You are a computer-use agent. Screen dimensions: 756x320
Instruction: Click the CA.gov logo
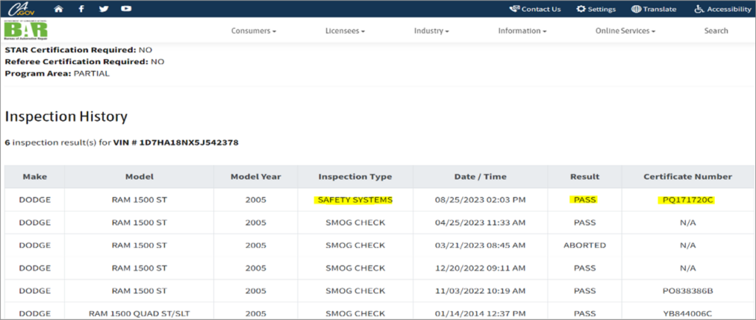[x=21, y=9]
